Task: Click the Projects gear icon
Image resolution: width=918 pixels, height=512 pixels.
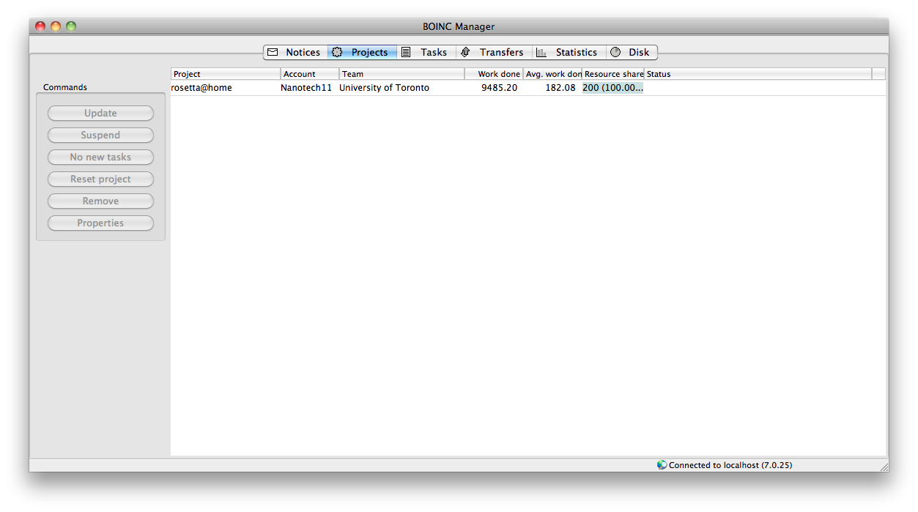Action: point(337,53)
